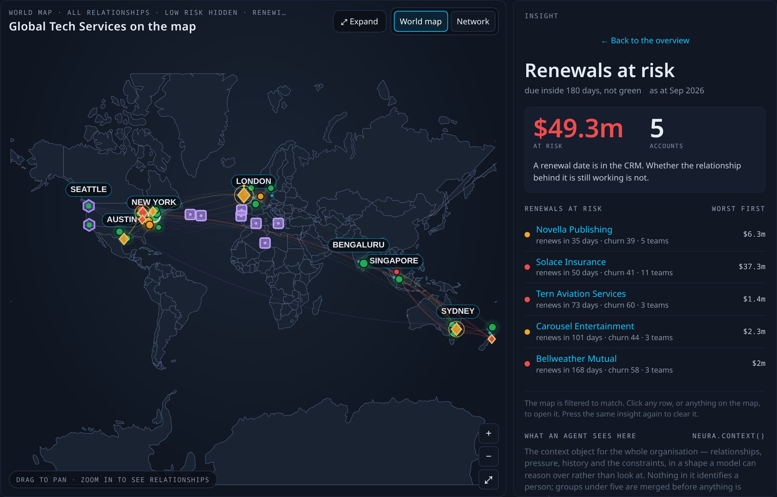The width and height of the screenshot is (777, 497).
Task: Switch to World map view
Action: (x=421, y=22)
